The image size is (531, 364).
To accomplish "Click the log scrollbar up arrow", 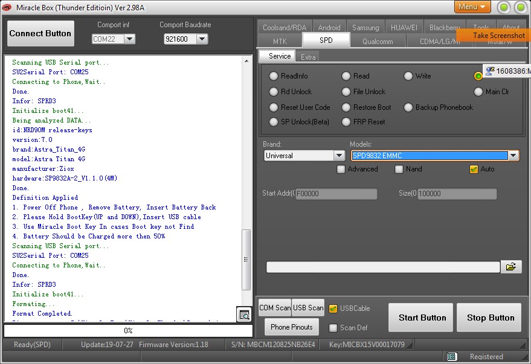I will coord(246,61).
